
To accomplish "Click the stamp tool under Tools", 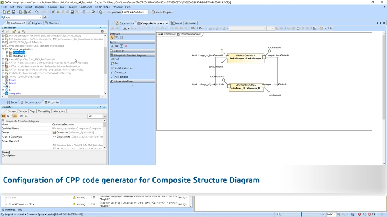I will coord(112,46).
